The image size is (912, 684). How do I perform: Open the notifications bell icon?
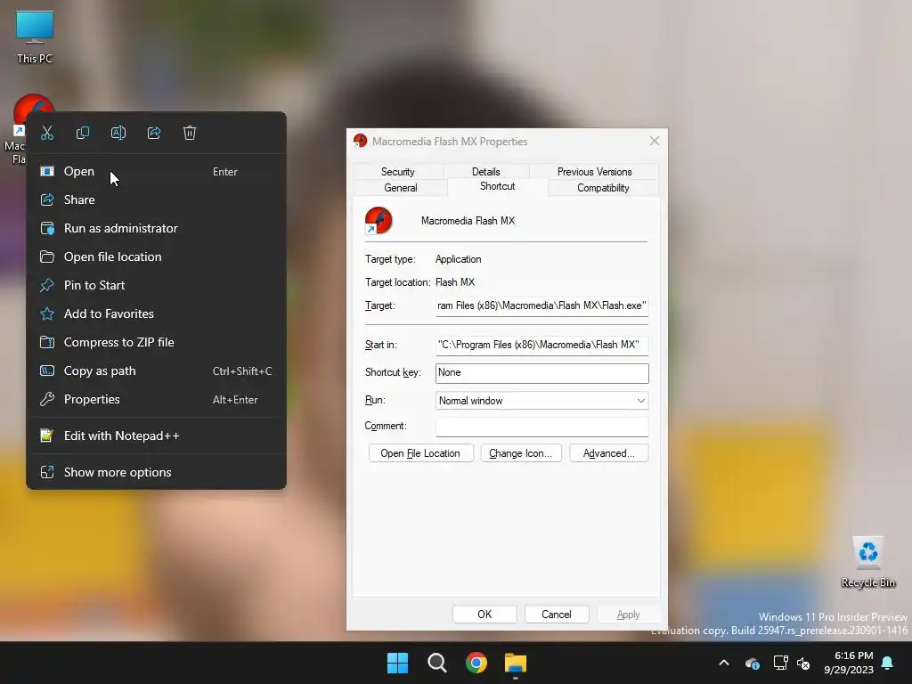(887, 663)
